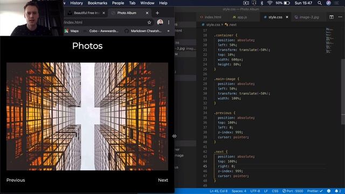Click the VS Code minimap
The width and height of the screenshot is (345, 194).
[x=329, y=40]
